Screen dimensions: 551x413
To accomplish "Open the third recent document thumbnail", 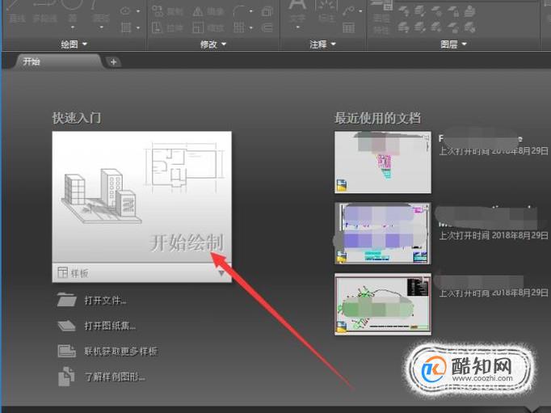I will click(x=383, y=304).
